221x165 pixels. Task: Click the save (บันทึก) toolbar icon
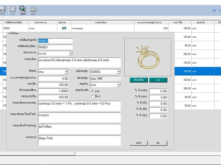[x=2, y=10]
